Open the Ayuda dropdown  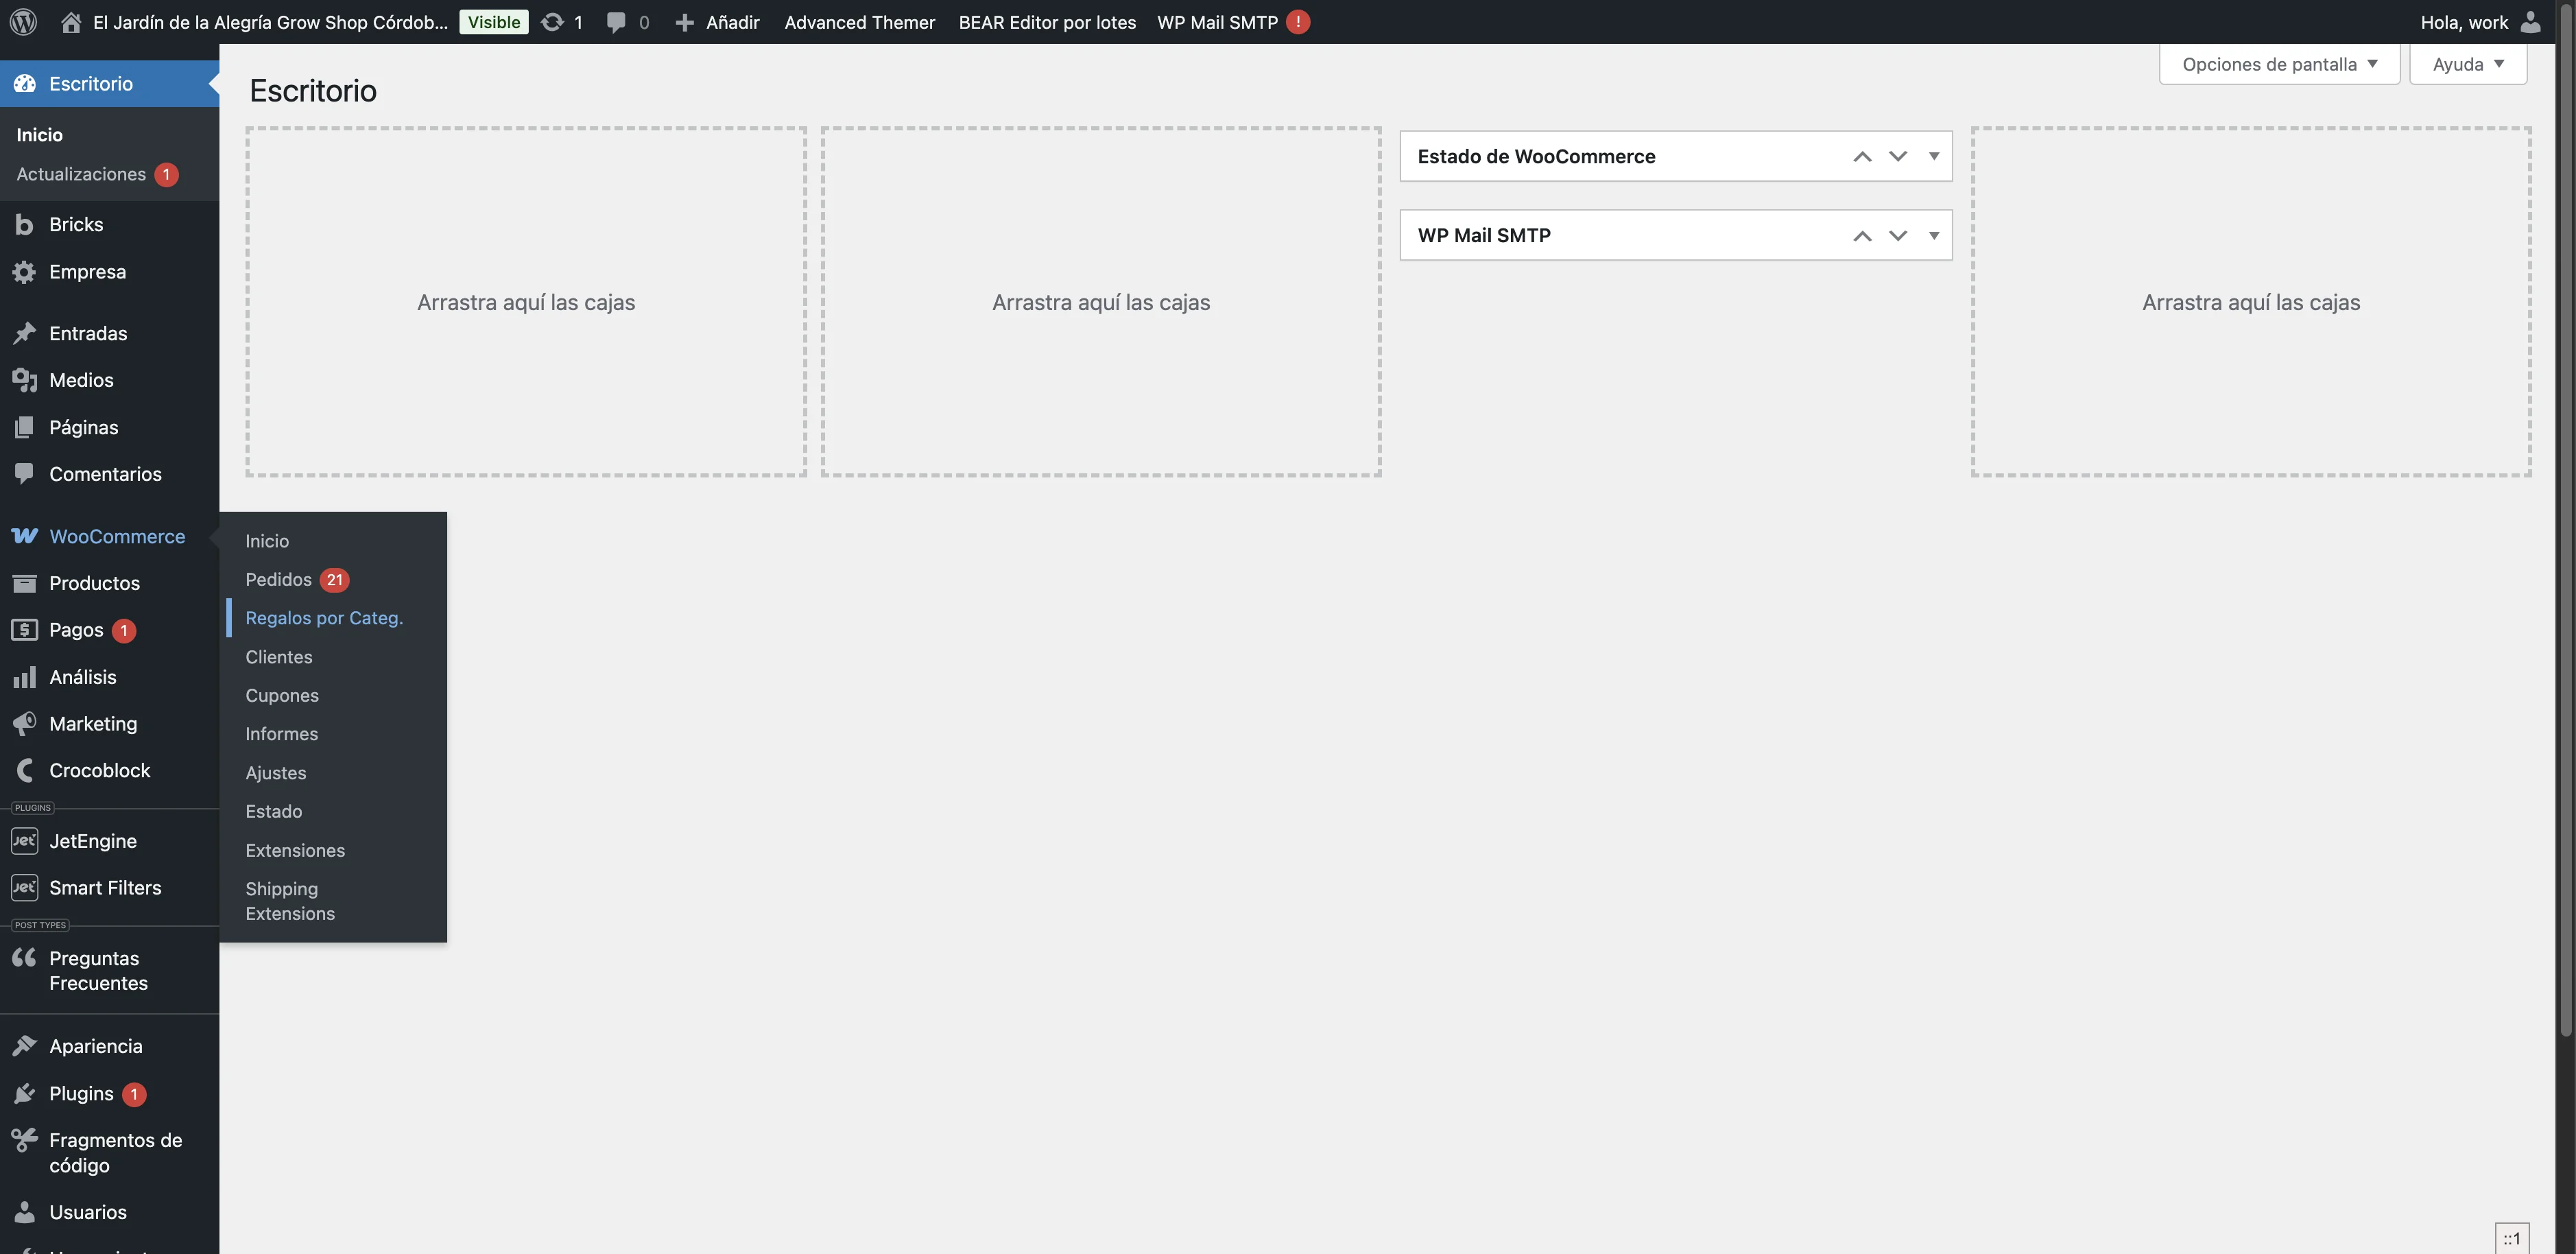click(2467, 63)
